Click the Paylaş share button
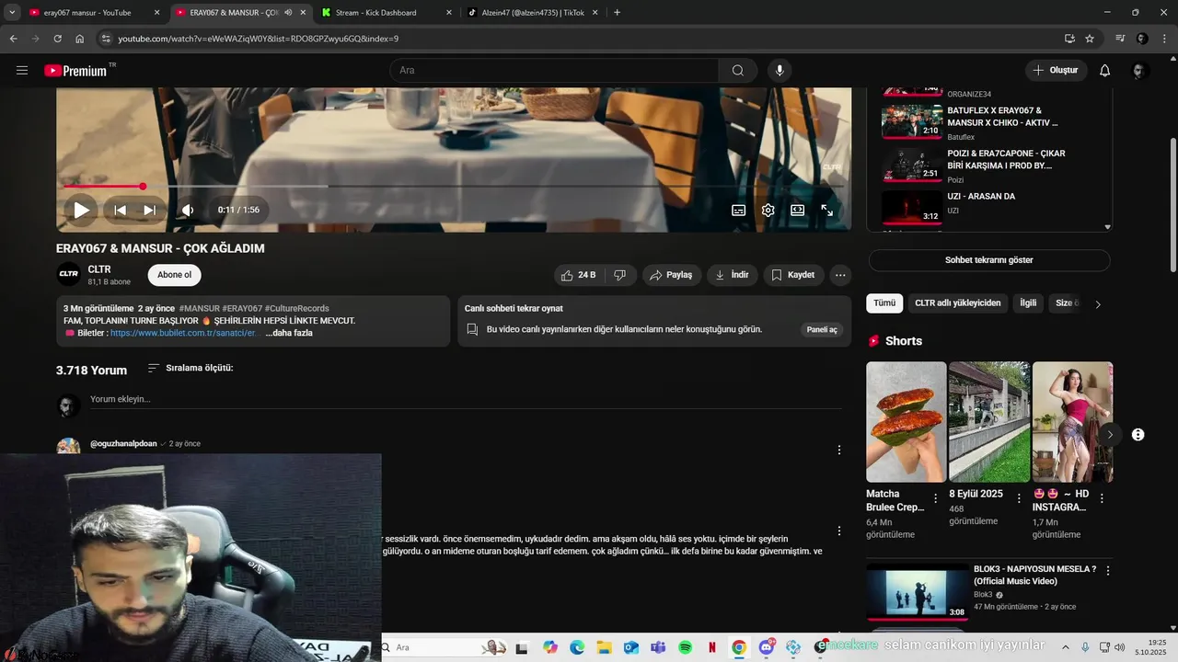The image size is (1178, 662). point(671,275)
